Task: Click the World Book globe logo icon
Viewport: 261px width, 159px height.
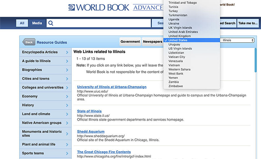Action: 72,7
